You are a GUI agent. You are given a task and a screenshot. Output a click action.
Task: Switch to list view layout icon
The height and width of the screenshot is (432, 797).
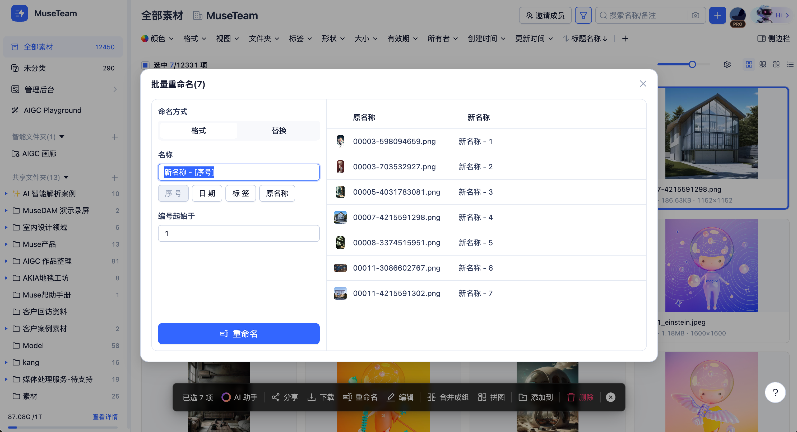click(x=790, y=64)
